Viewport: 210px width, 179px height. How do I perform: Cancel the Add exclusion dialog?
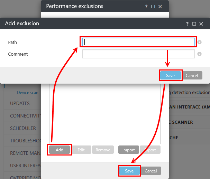click(x=192, y=76)
